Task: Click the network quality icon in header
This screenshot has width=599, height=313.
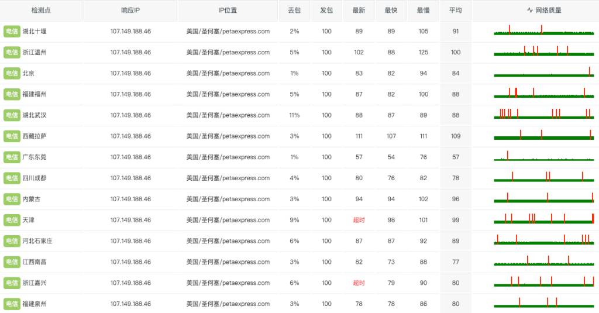Action: click(530, 11)
